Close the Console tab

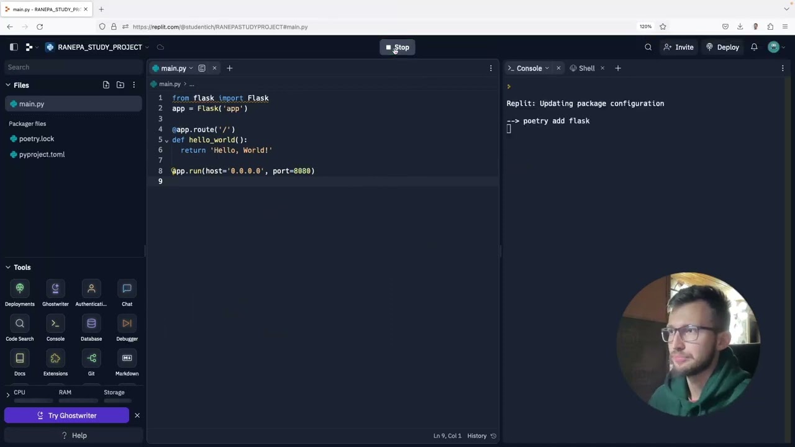pos(558,68)
